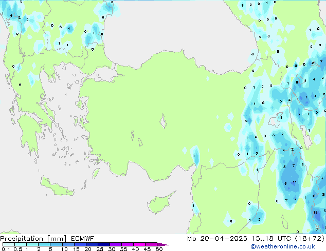The width and height of the screenshot is (326, 251).
Task: Click the '0.1' legend scale label
Action: [6, 249]
